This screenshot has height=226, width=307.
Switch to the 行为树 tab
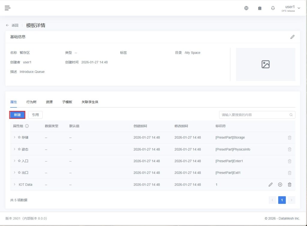31,102
